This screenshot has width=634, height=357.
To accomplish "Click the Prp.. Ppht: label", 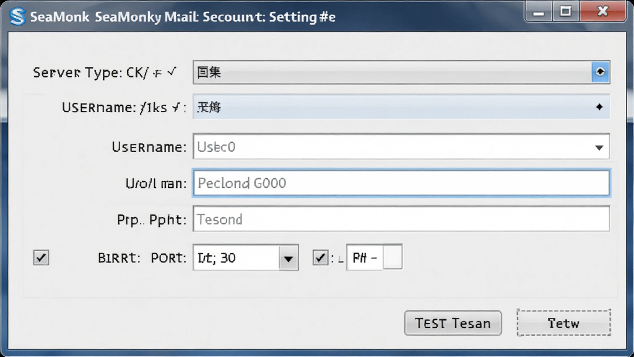I will [x=152, y=220].
